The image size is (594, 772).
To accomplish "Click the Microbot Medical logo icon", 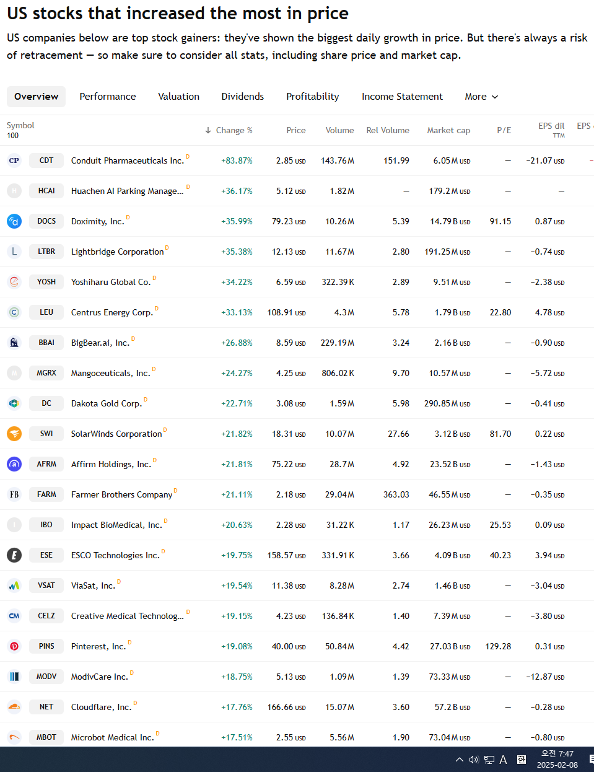I will (x=14, y=737).
